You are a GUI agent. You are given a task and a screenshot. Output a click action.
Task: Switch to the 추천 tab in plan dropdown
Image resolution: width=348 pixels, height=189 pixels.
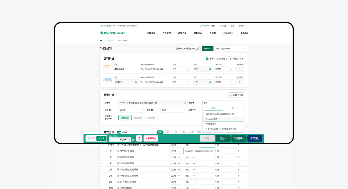213,108
